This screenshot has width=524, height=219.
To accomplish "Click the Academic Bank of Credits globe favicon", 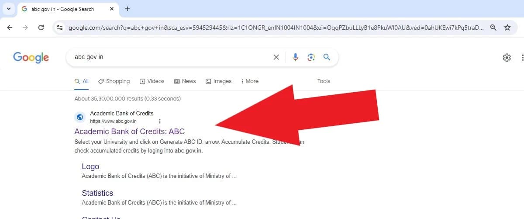I will tap(79, 117).
